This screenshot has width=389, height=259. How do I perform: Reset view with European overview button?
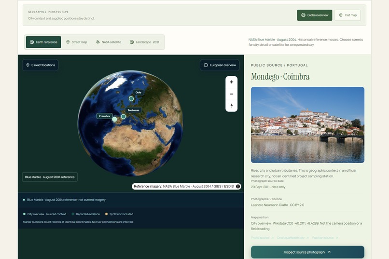click(x=220, y=65)
